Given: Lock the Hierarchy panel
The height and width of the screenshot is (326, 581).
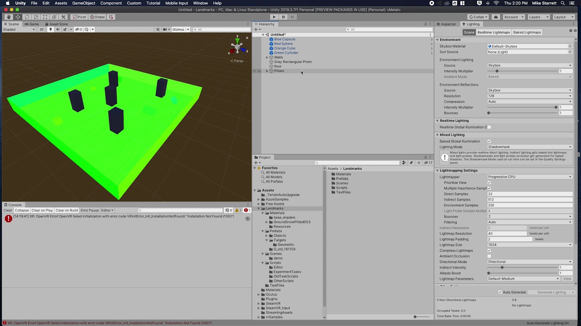Looking at the screenshot, I should click(x=425, y=24).
